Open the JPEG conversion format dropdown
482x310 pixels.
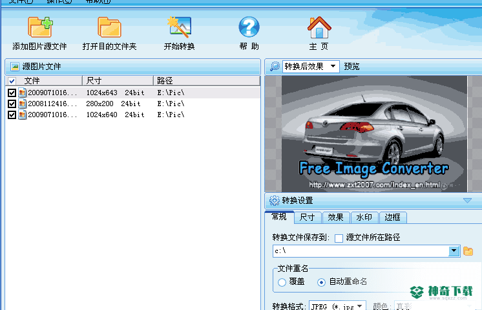pyautogui.click(x=337, y=306)
